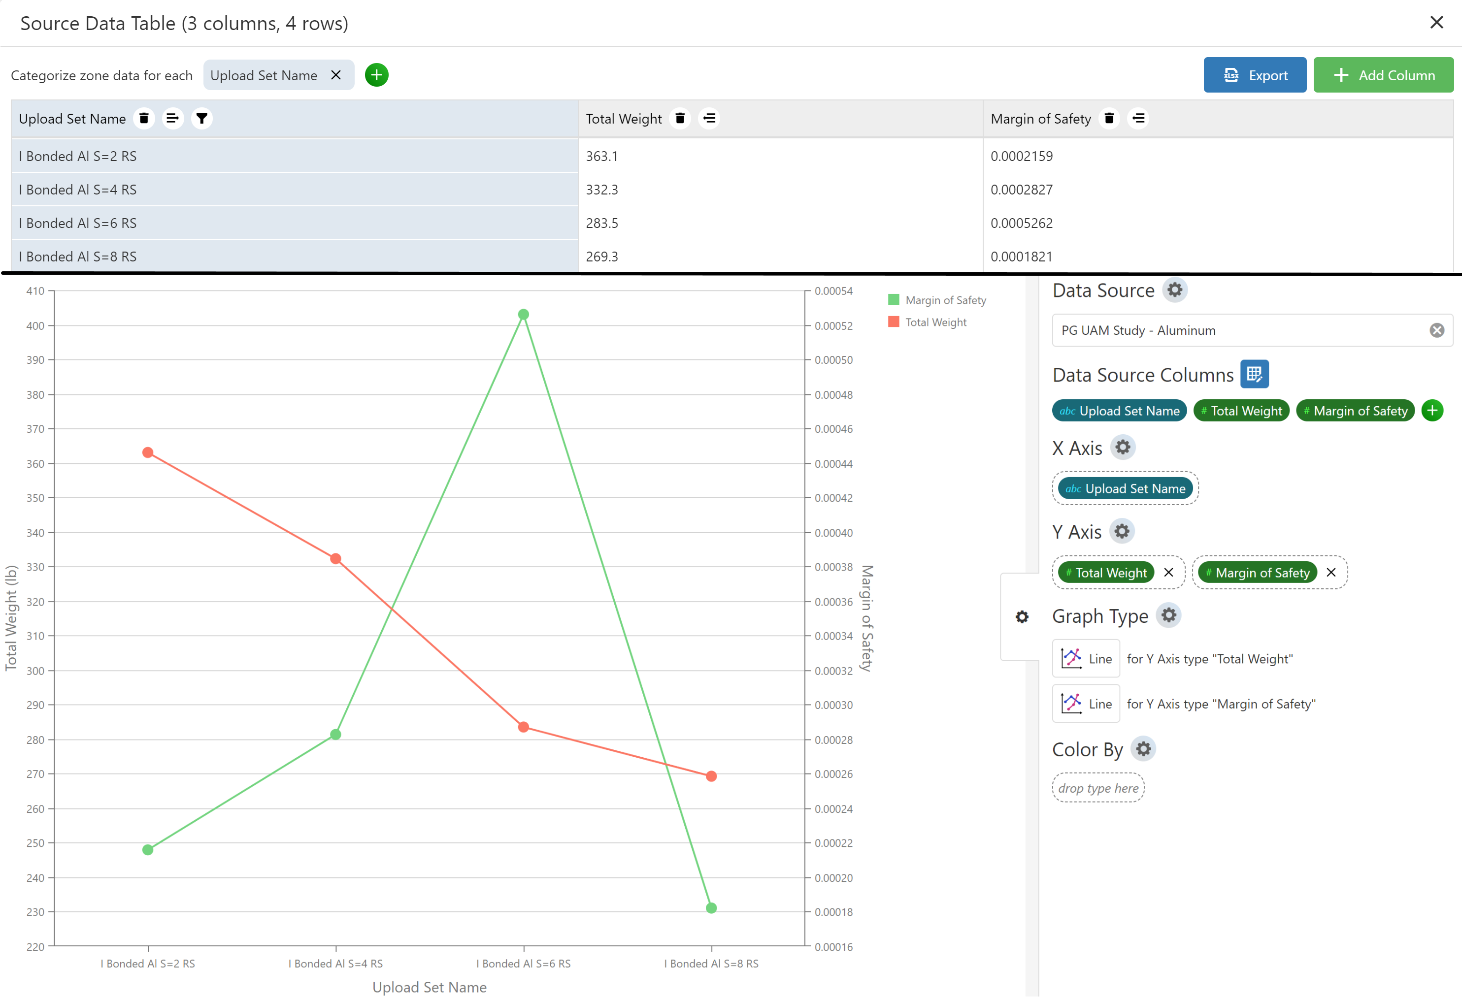Export the source data table
1462x997 pixels.
[x=1255, y=75]
